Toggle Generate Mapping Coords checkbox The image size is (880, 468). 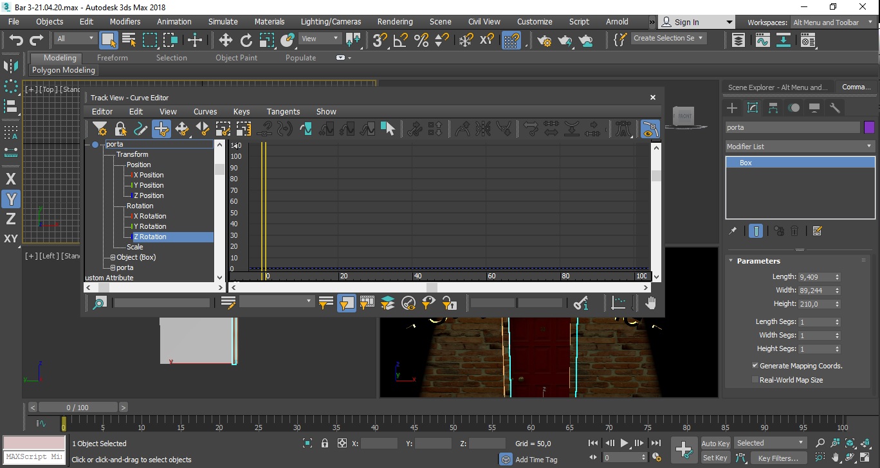[x=755, y=366]
